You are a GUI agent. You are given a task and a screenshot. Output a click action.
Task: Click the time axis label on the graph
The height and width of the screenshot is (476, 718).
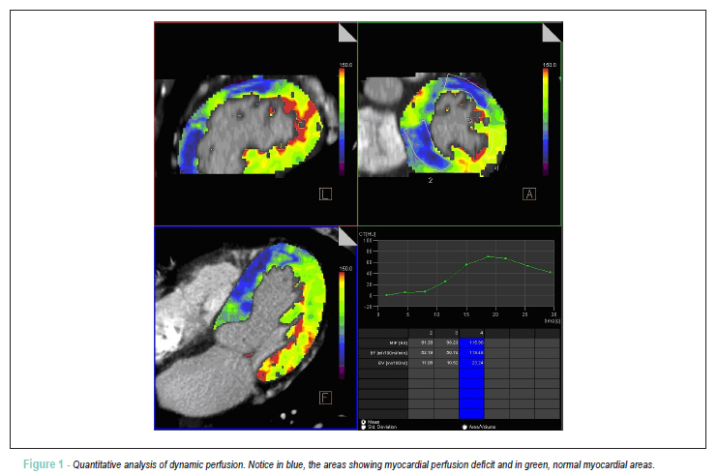pyautogui.click(x=553, y=321)
